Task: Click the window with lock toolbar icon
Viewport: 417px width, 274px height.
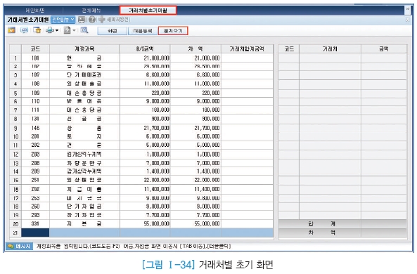Action: point(37,31)
